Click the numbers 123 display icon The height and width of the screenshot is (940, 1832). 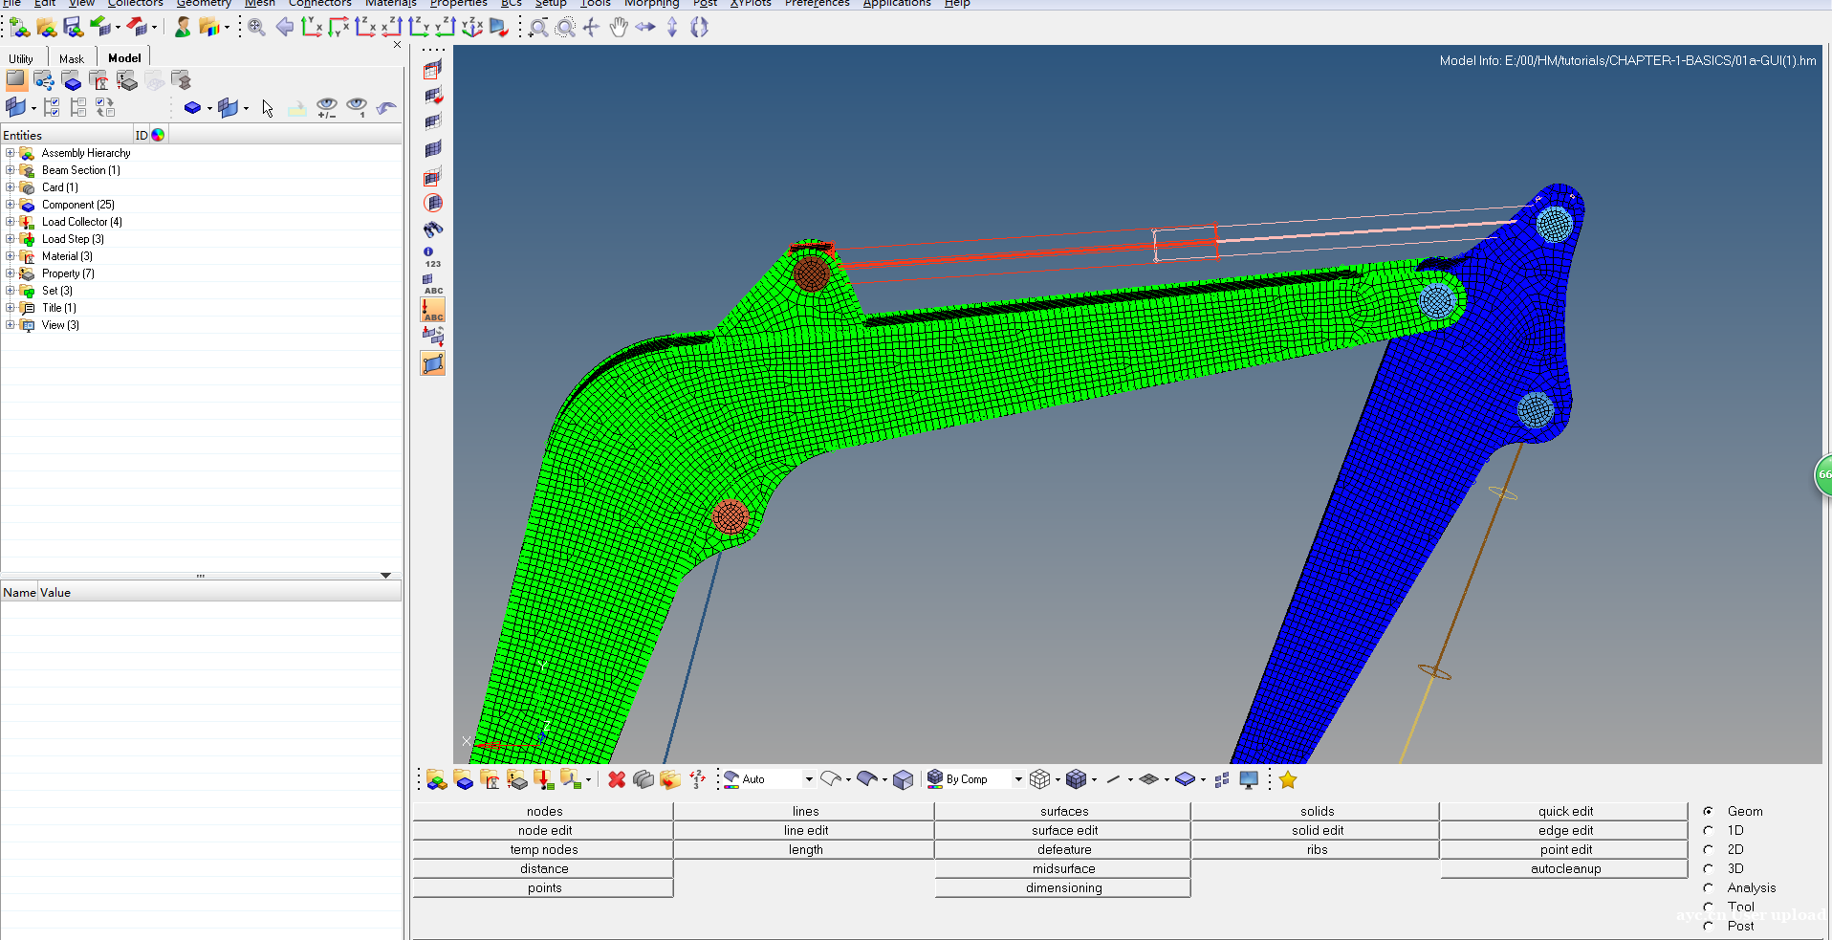[432, 257]
